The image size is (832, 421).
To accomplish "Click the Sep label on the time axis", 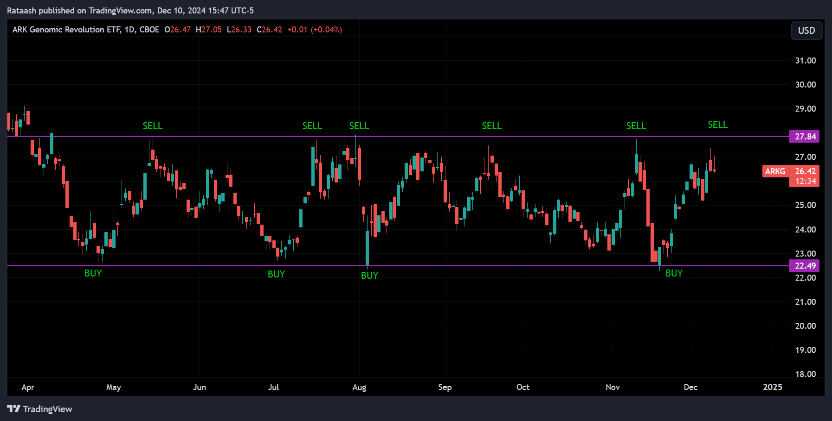I will pos(445,387).
